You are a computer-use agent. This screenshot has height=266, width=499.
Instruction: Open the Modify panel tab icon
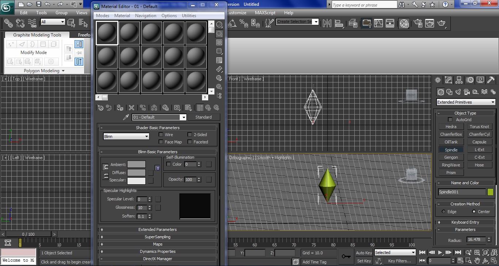[448, 80]
